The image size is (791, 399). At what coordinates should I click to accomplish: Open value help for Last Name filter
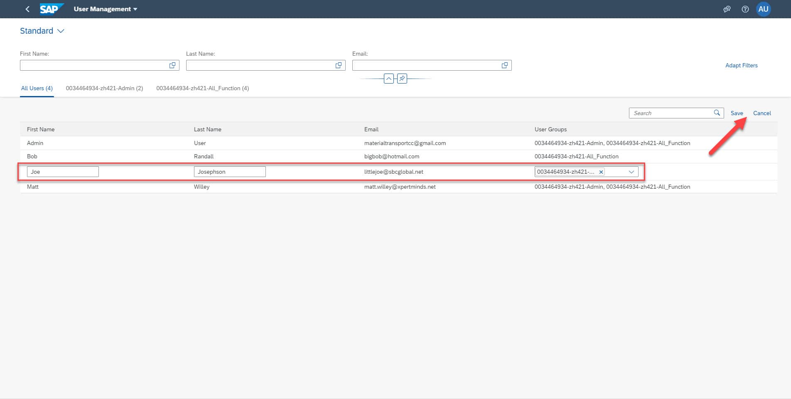339,65
